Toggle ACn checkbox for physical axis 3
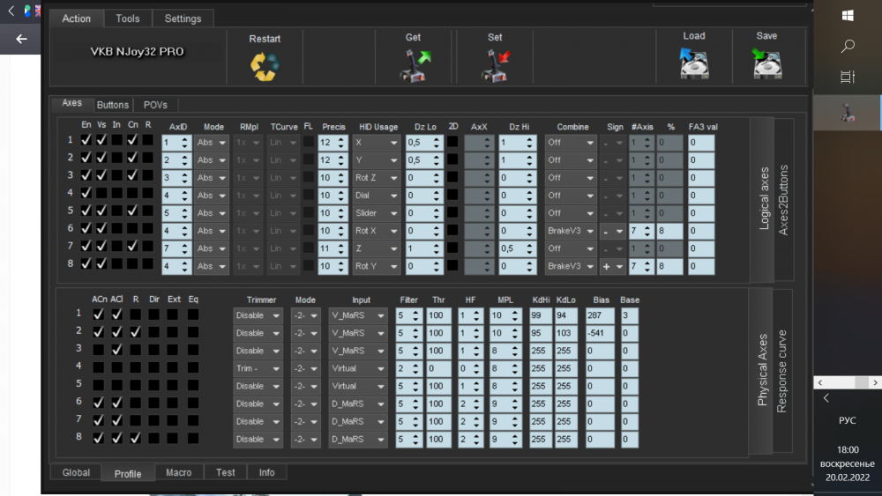This screenshot has height=496, width=882. (99, 350)
